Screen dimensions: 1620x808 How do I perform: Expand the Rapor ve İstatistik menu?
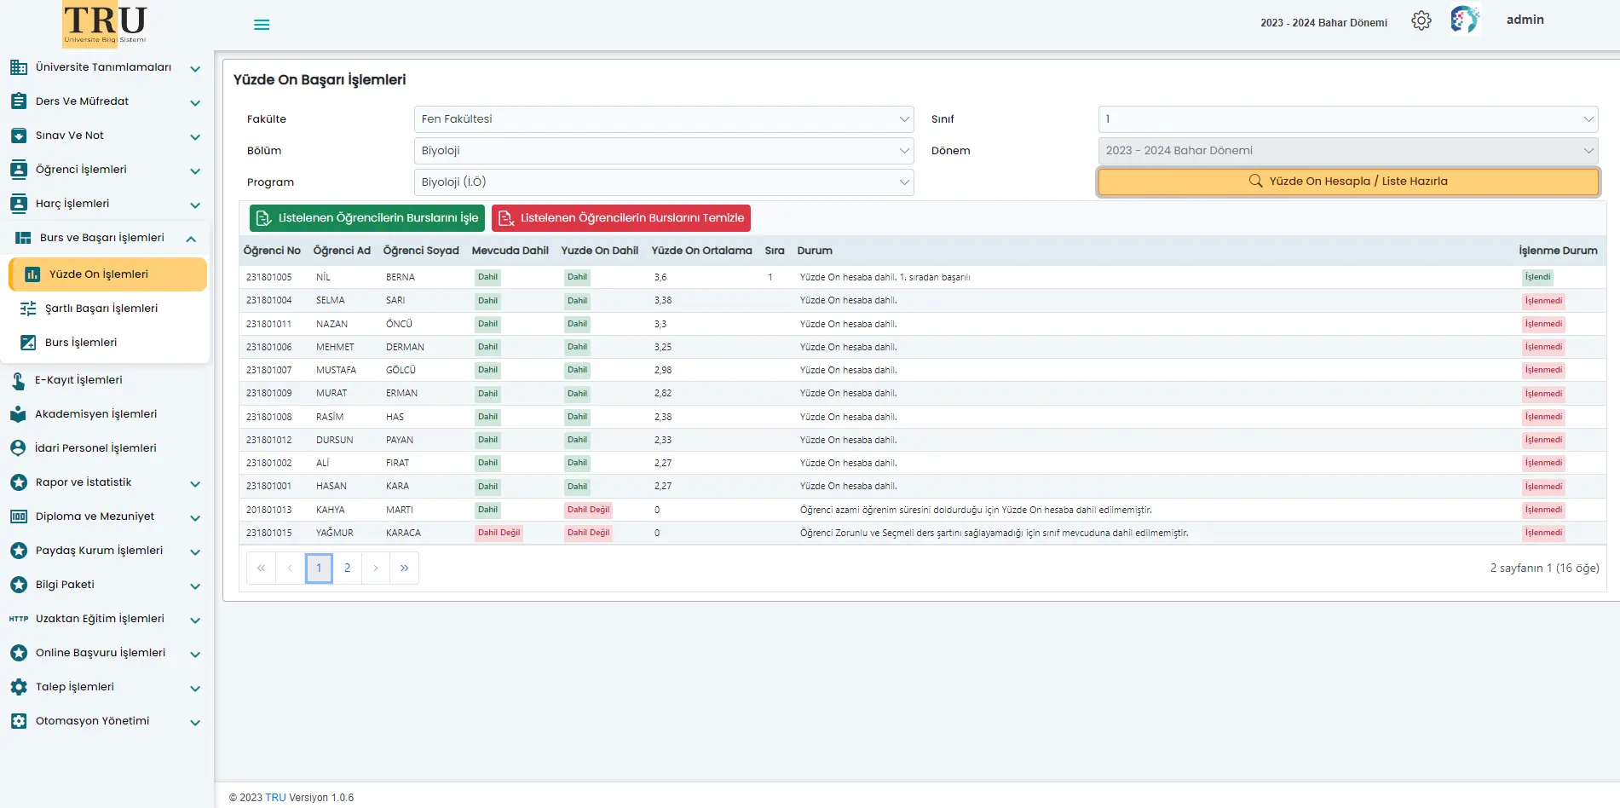click(194, 483)
